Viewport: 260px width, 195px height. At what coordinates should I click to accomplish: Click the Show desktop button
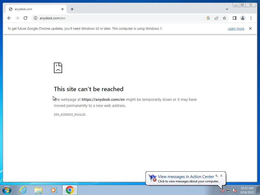coord(258,190)
